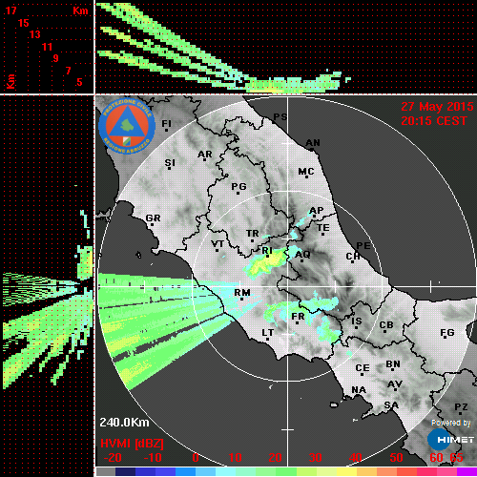Click the 'BN' city label
The width and height of the screenshot is (477, 477).
pyautogui.click(x=393, y=364)
